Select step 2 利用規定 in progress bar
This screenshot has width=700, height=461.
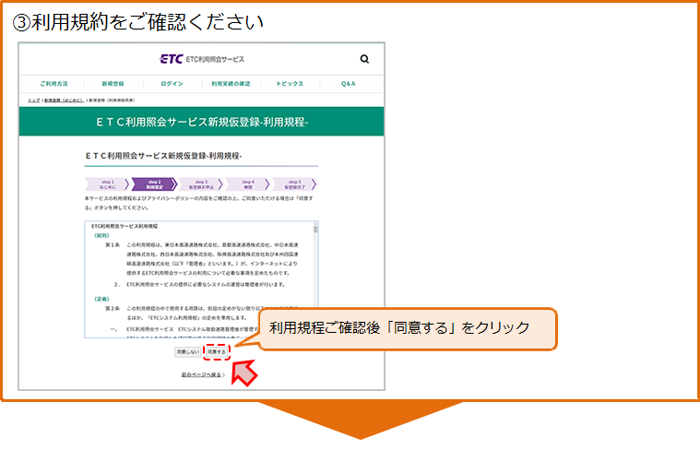(x=154, y=183)
